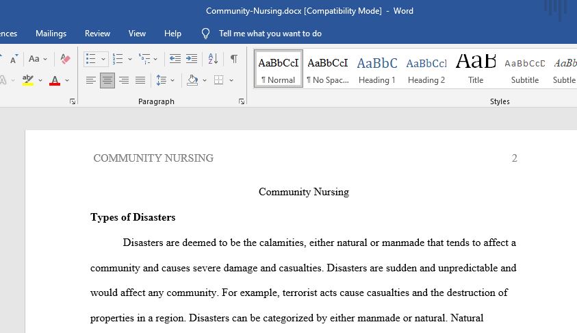Open numbering library dropdown arrow
The image size is (577, 333).
(130, 59)
